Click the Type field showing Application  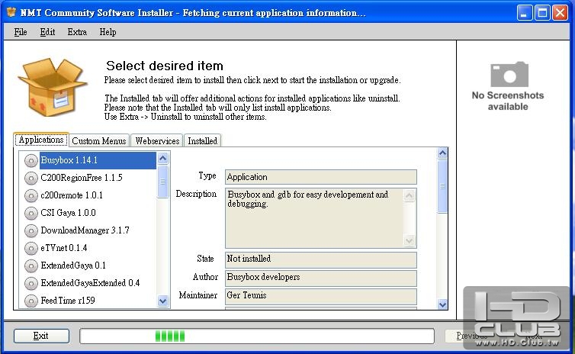(321, 177)
